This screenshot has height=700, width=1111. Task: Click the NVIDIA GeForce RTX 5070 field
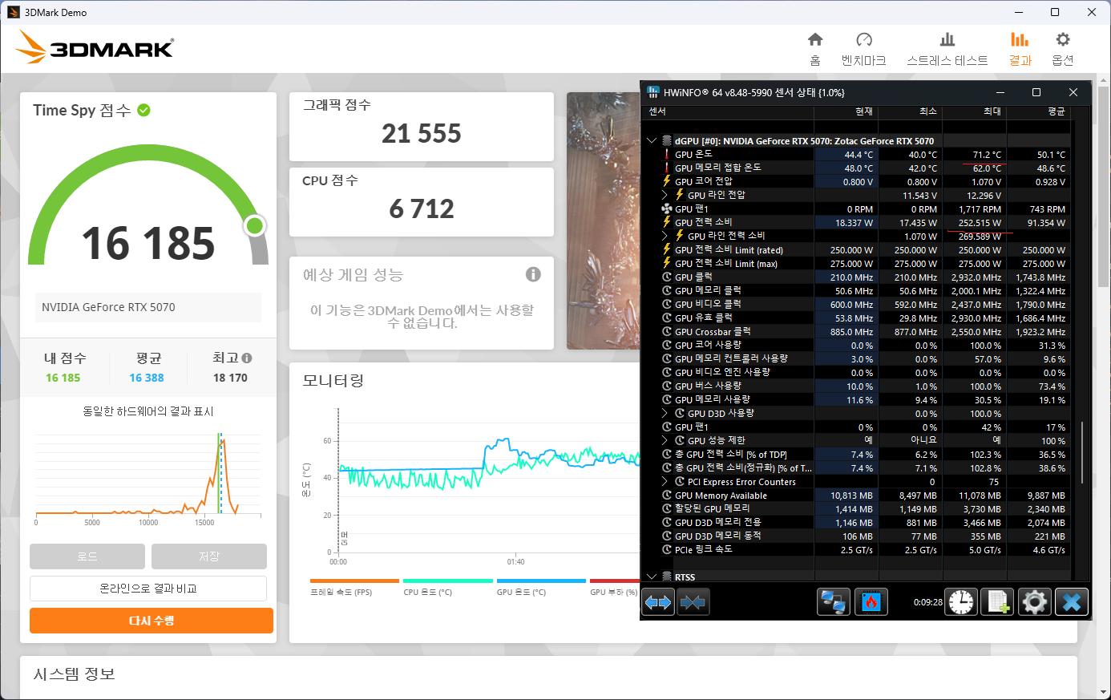[148, 307]
